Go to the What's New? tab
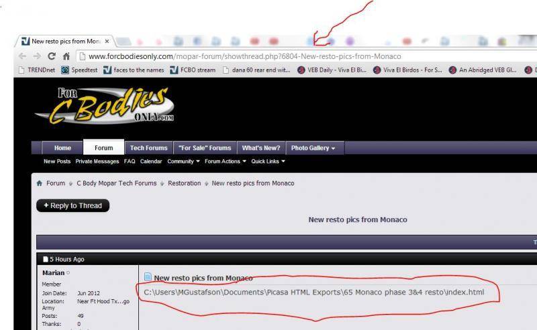The width and height of the screenshot is (537, 330). [x=261, y=148]
